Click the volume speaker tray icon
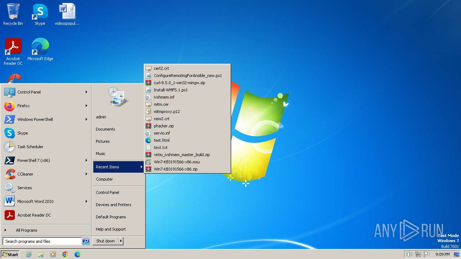The image size is (461, 259). 409,254
